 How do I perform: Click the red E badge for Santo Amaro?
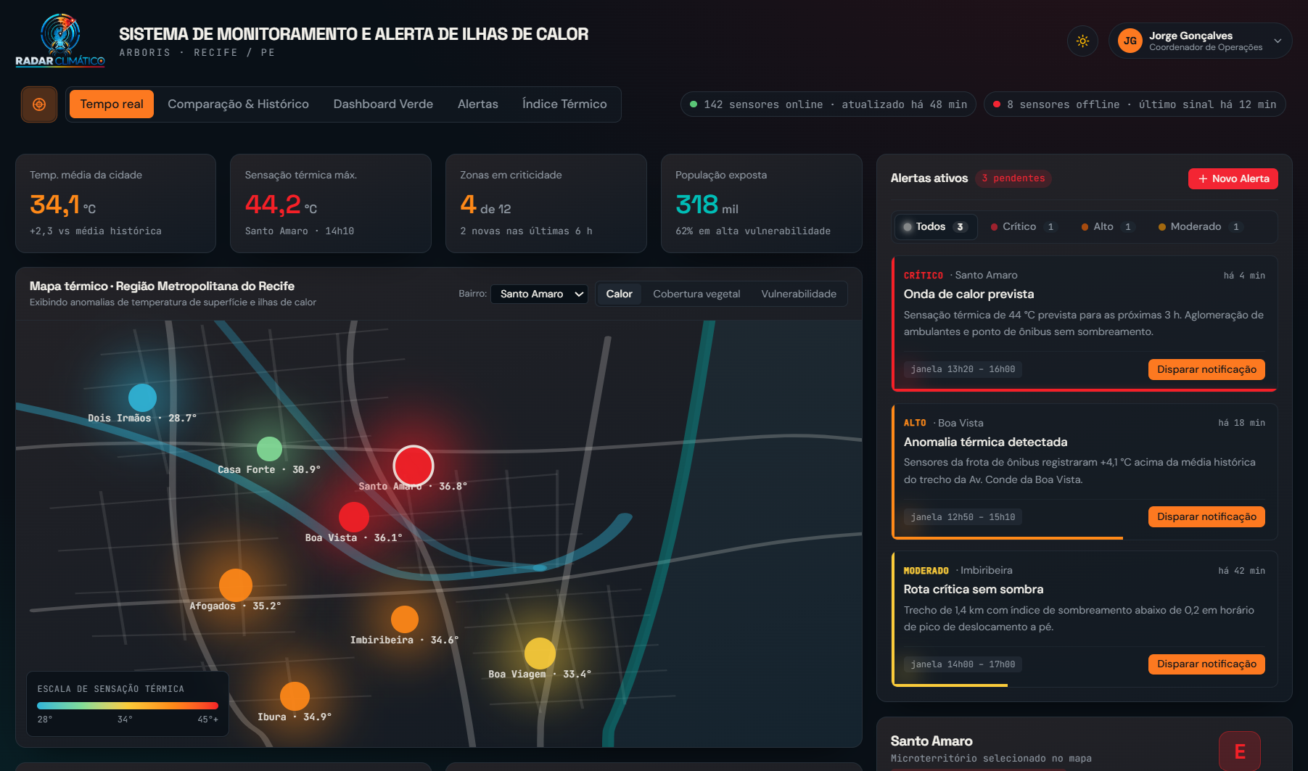1240,751
